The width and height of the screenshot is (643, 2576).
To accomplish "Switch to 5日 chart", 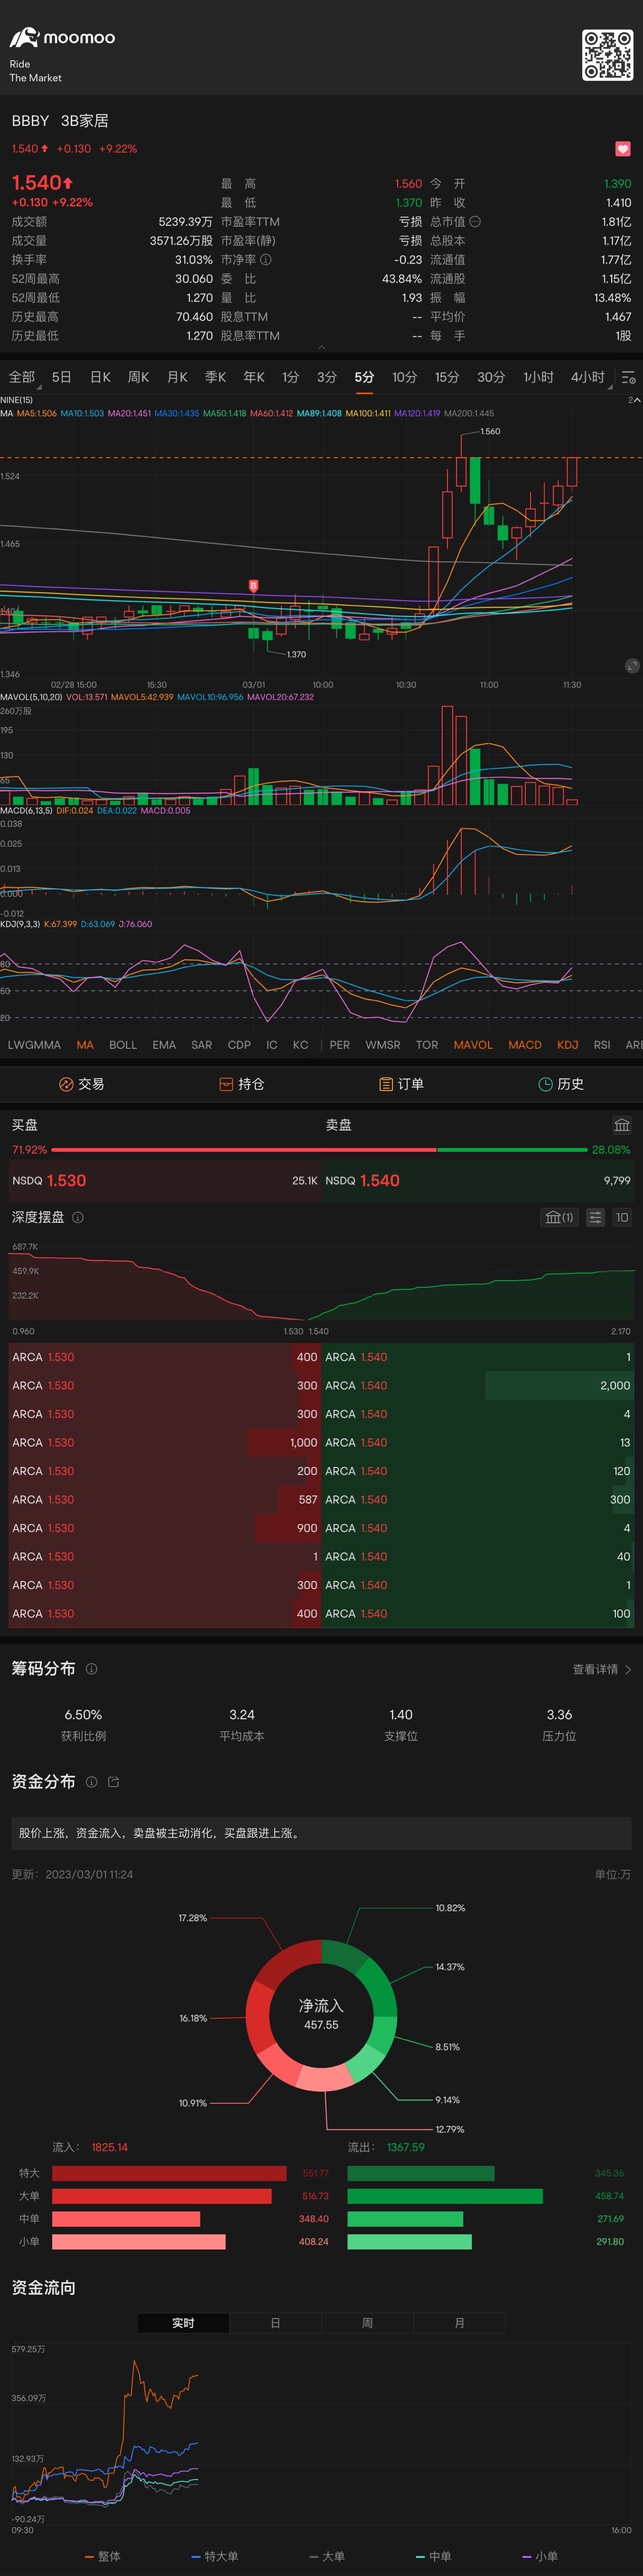I will click(62, 377).
